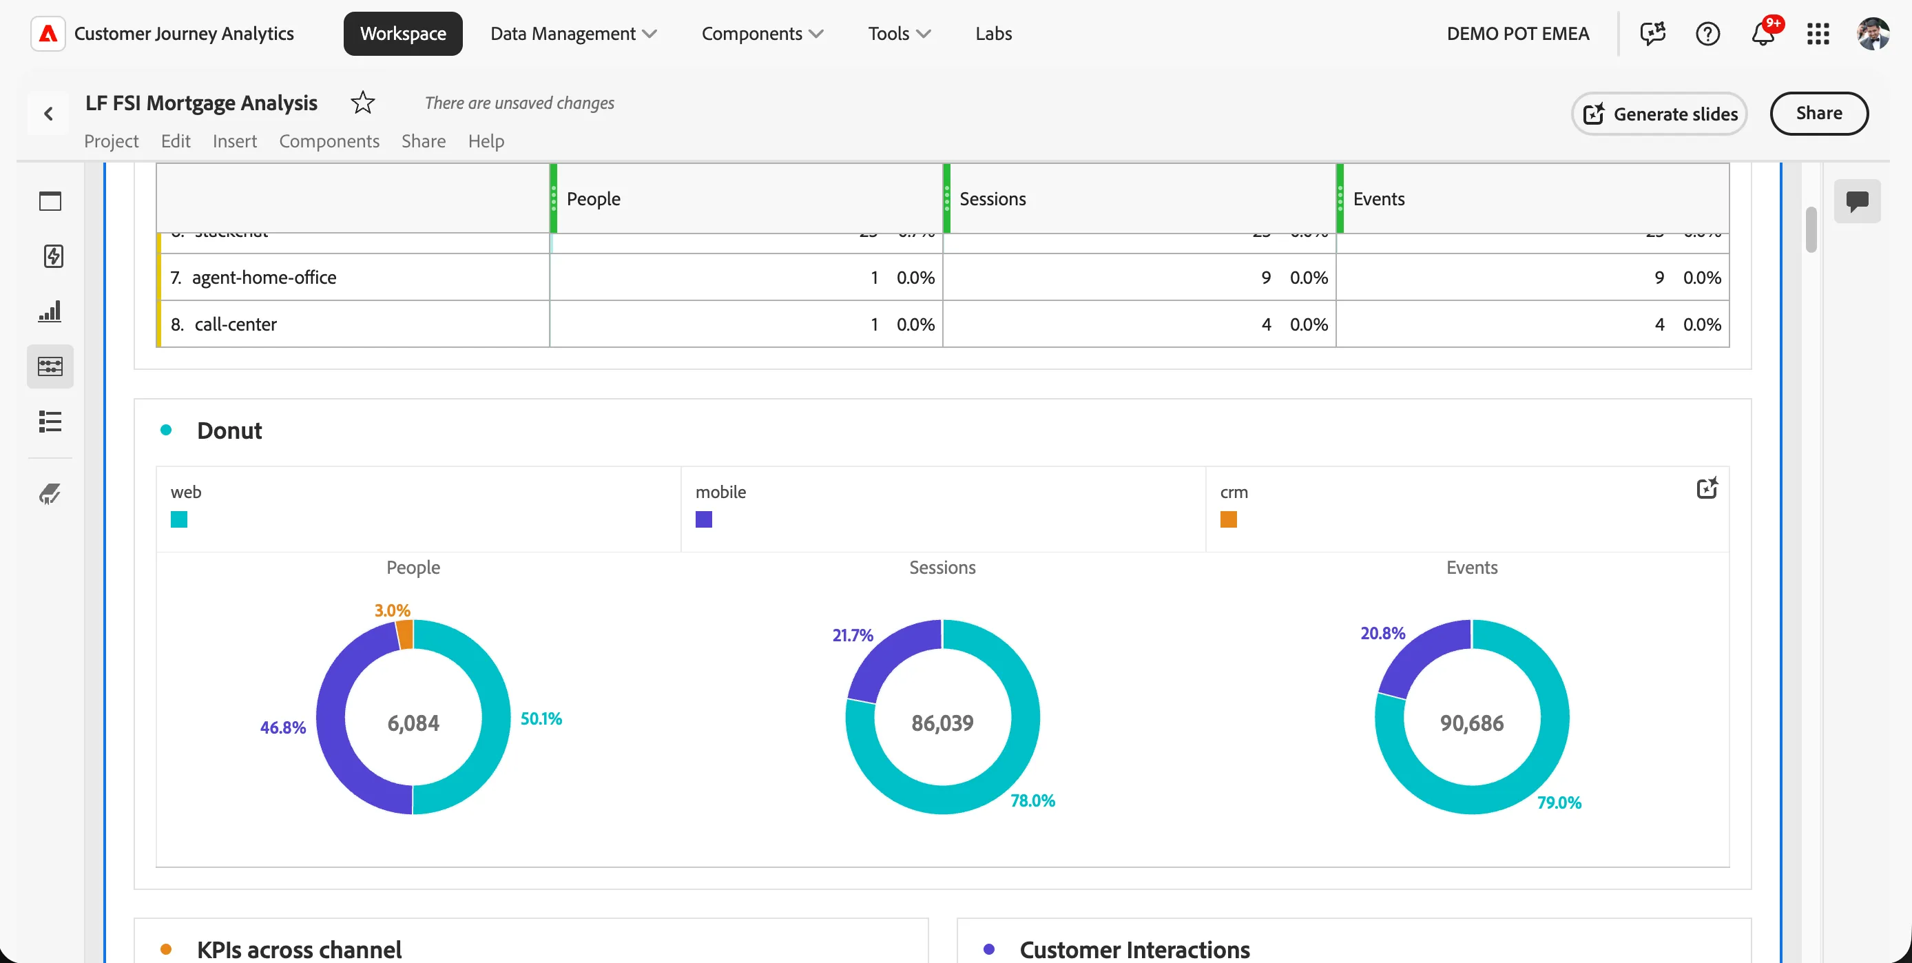Image resolution: width=1912 pixels, height=963 pixels.
Task: Open the comments panel speech bubble
Action: 1857,201
